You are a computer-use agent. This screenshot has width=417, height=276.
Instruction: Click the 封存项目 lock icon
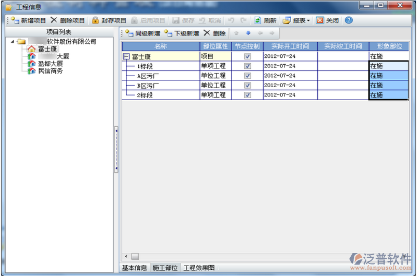[x=95, y=20]
